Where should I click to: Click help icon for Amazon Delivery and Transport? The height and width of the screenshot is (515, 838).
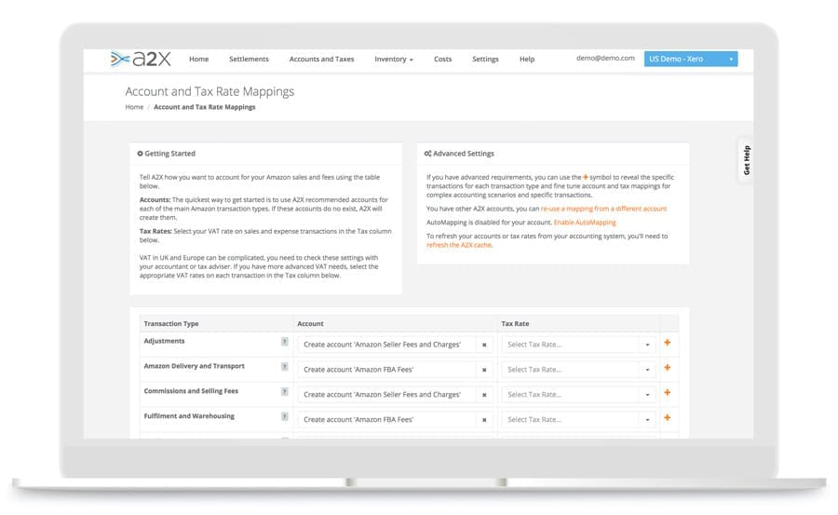pos(284,366)
